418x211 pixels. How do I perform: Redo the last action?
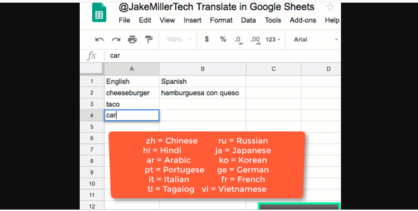coord(116,40)
